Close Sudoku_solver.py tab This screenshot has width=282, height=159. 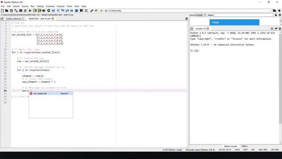(x=23, y=19)
